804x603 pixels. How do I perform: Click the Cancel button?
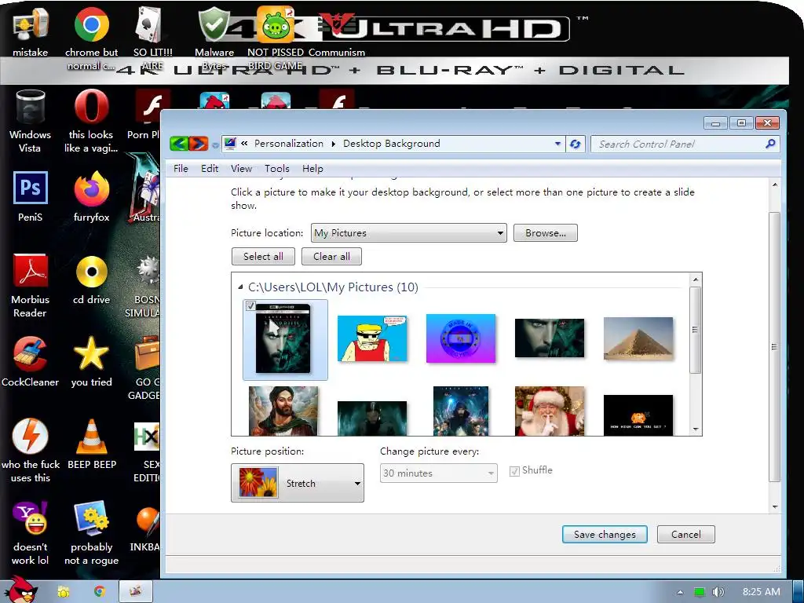(x=685, y=534)
